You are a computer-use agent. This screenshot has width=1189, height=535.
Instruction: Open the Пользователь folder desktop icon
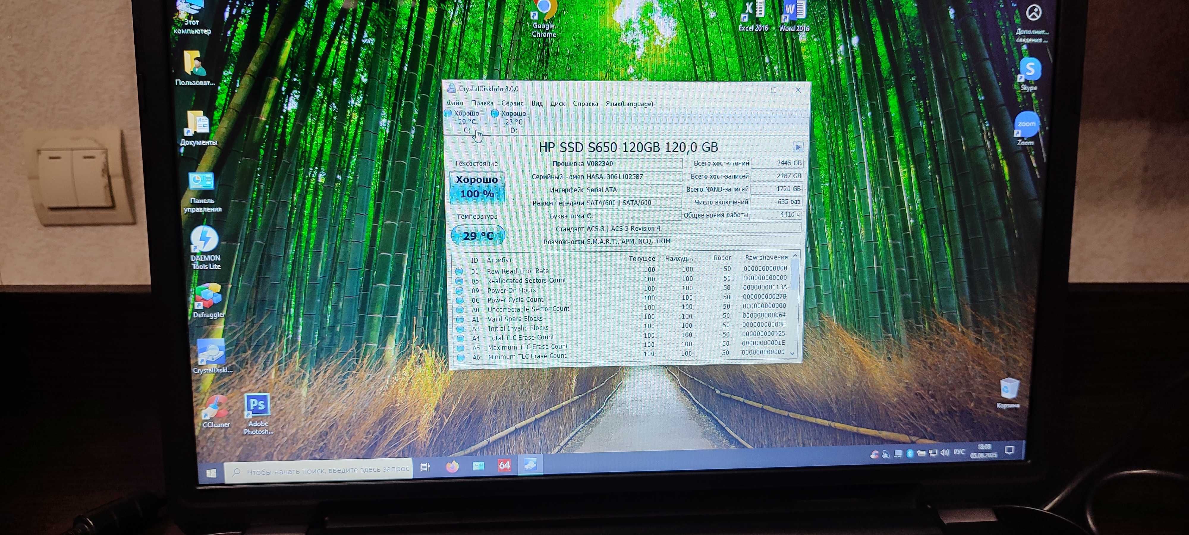pos(195,68)
